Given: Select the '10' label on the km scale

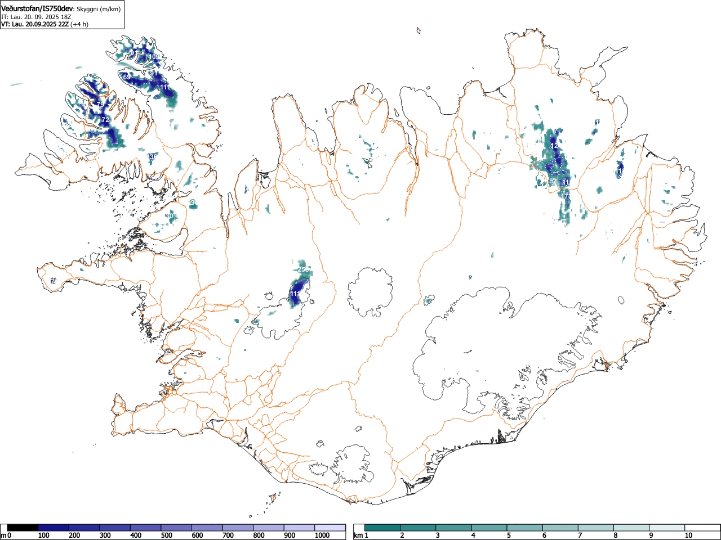Looking at the screenshot, I should pos(688,535).
